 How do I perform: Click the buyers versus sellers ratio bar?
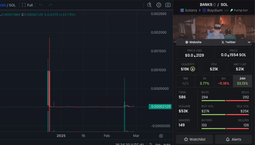(225, 128)
